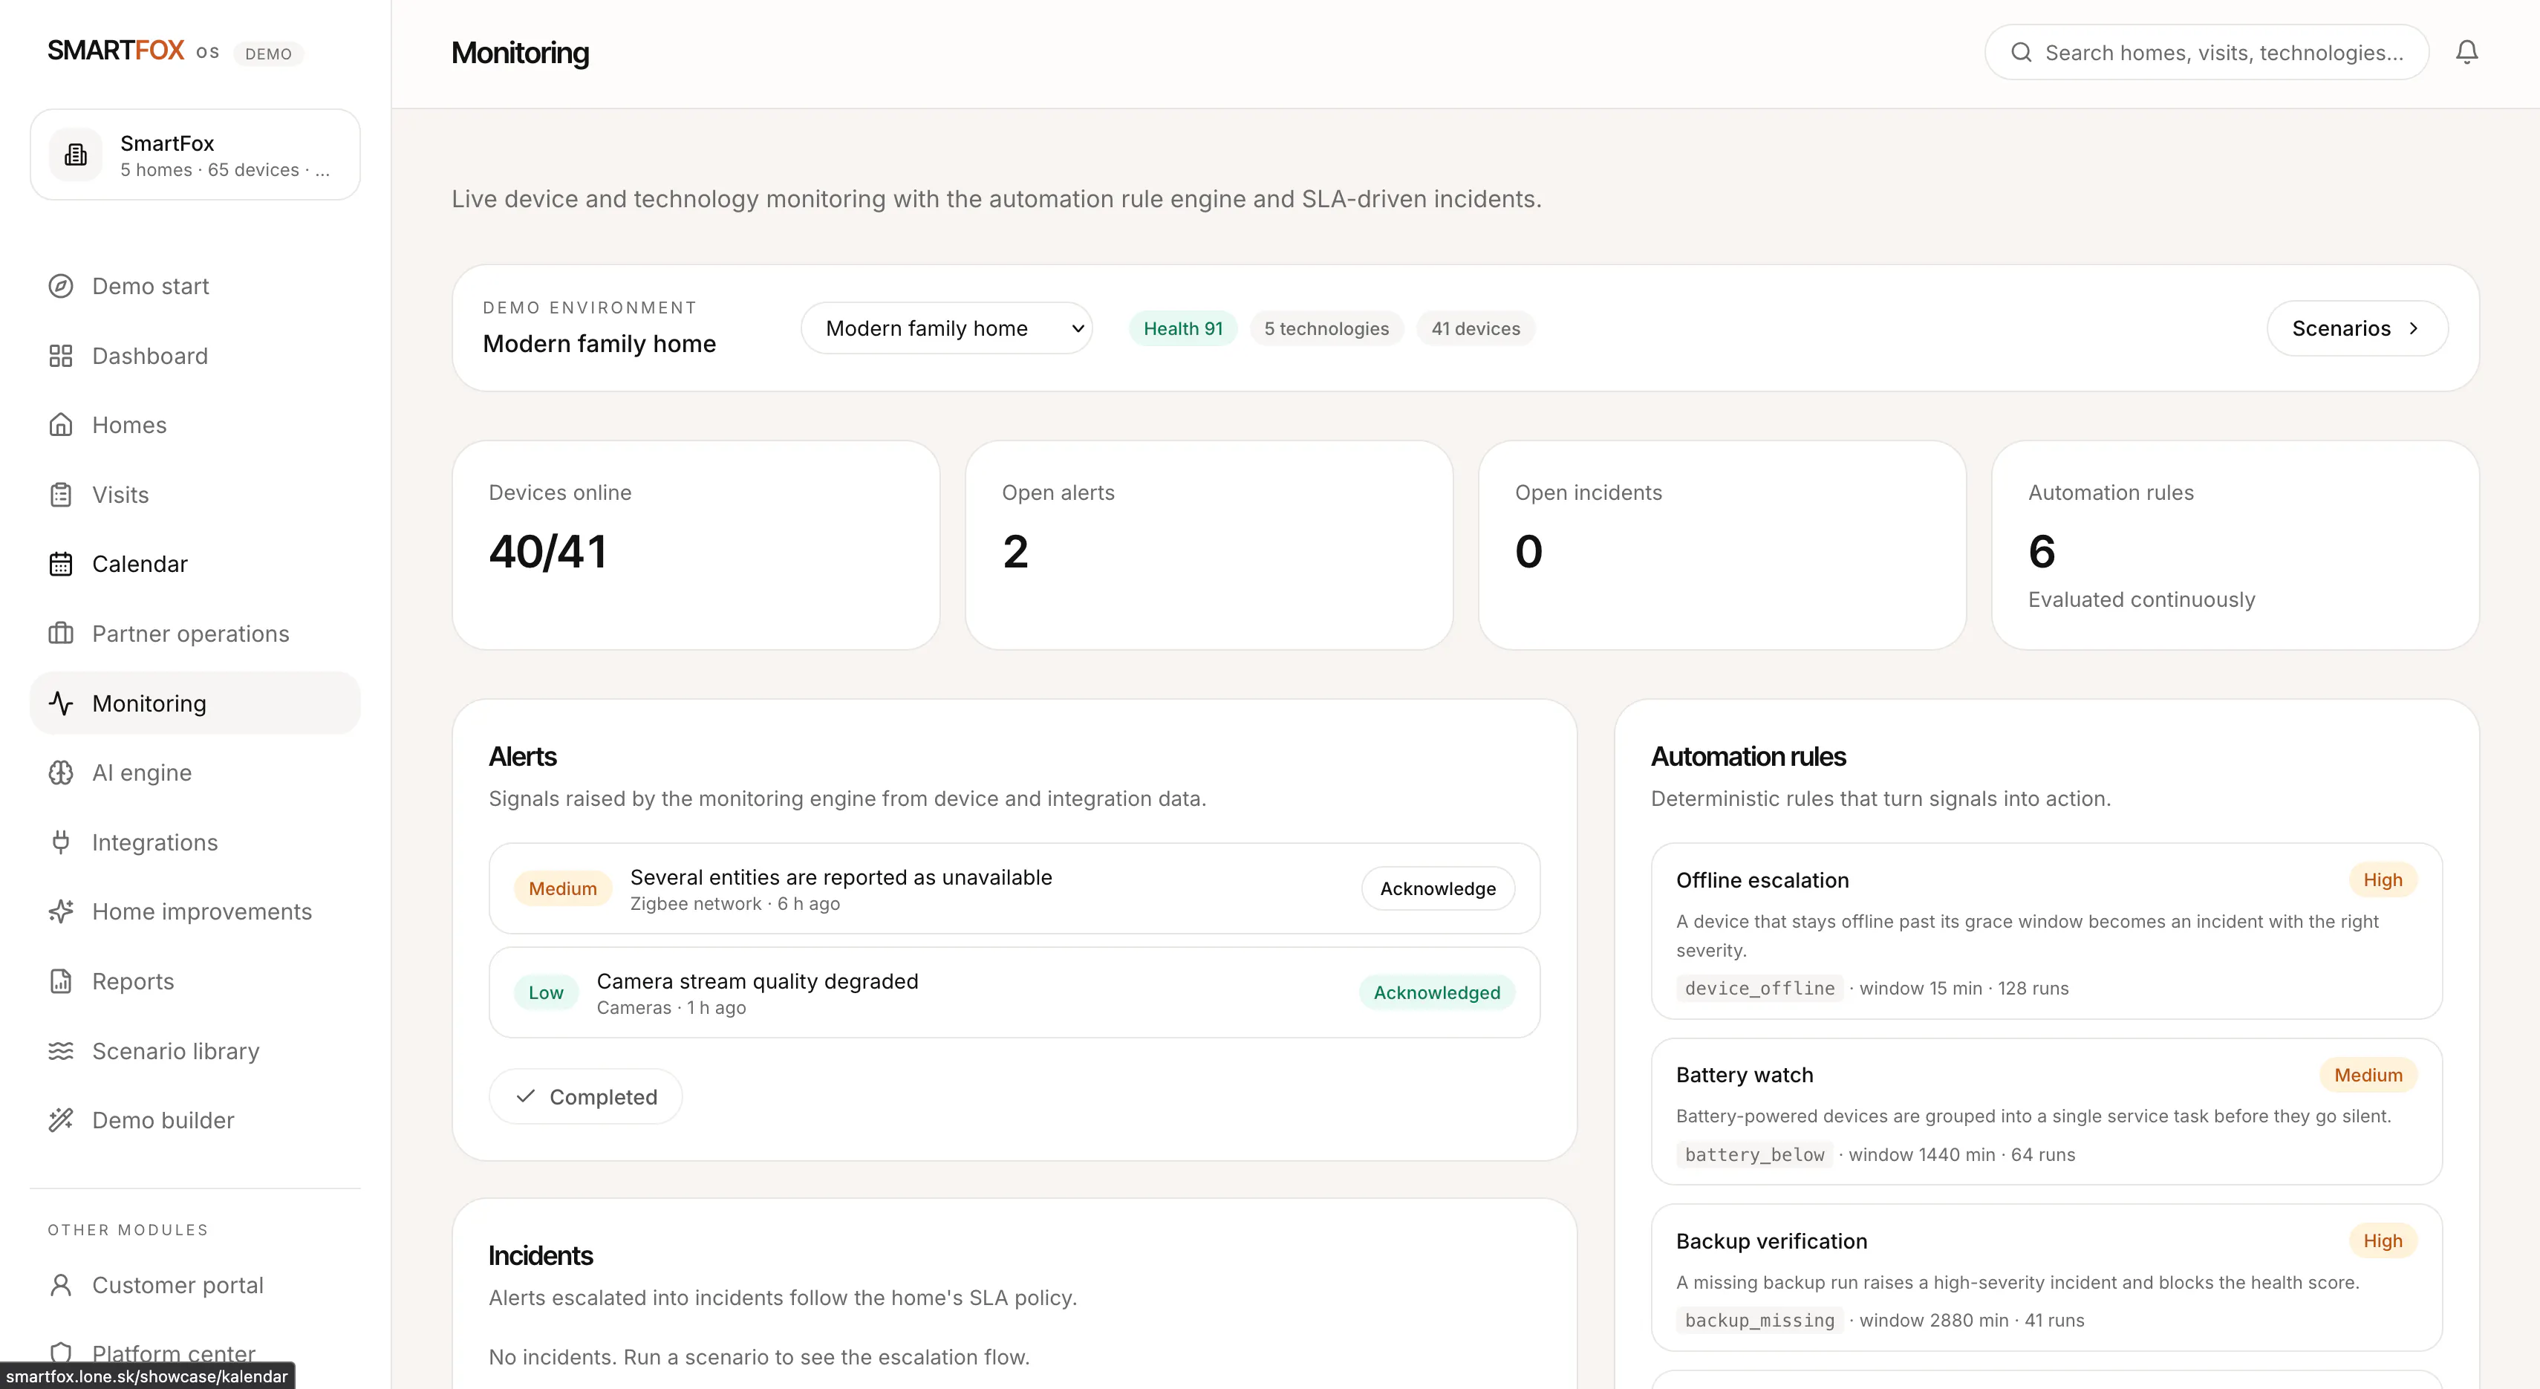Click the Low severity tag on camera alert

coord(545,992)
